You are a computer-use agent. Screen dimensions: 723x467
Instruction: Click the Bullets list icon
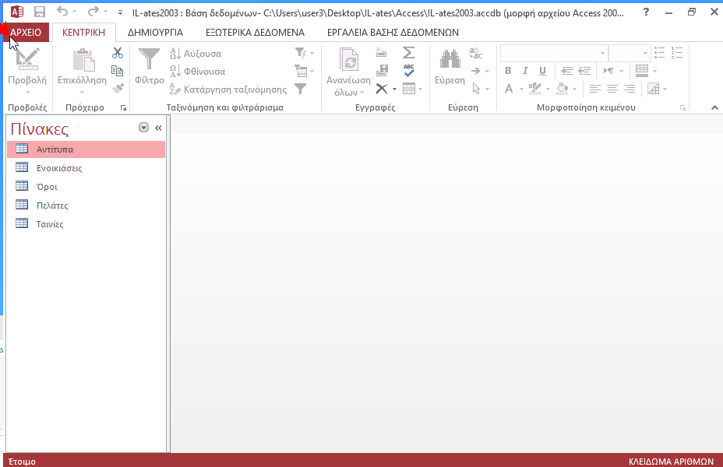660,52
